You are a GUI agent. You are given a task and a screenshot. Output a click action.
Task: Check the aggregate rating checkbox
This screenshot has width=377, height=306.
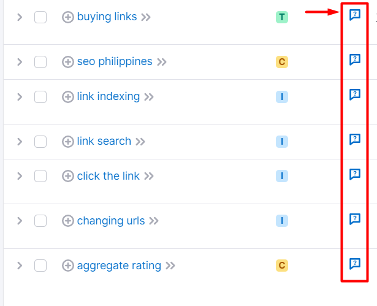click(x=40, y=266)
